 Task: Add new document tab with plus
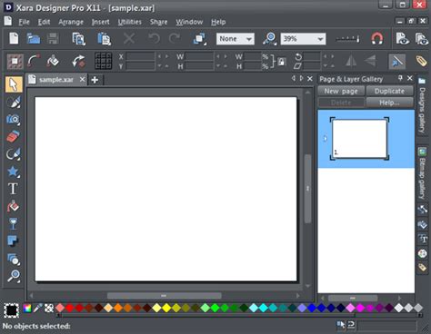[x=95, y=80]
